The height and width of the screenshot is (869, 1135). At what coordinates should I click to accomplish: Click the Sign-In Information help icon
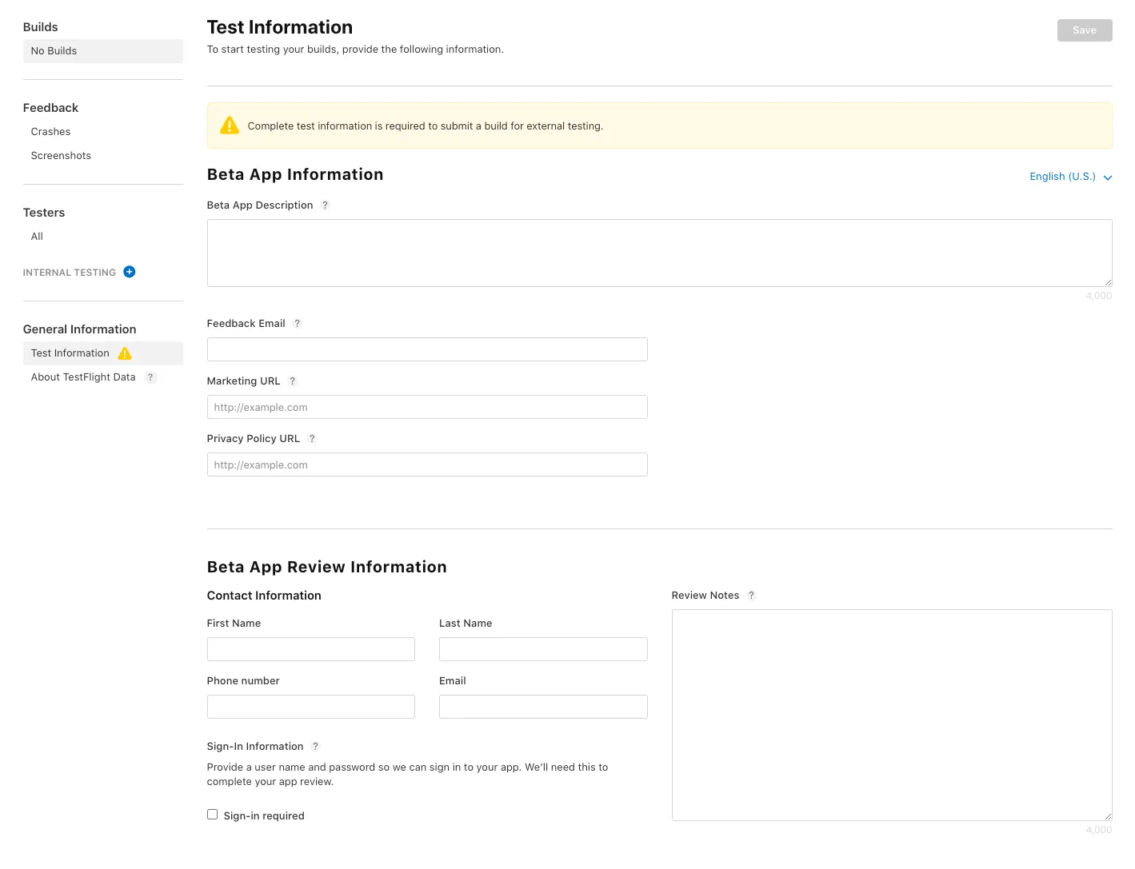(316, 747)
